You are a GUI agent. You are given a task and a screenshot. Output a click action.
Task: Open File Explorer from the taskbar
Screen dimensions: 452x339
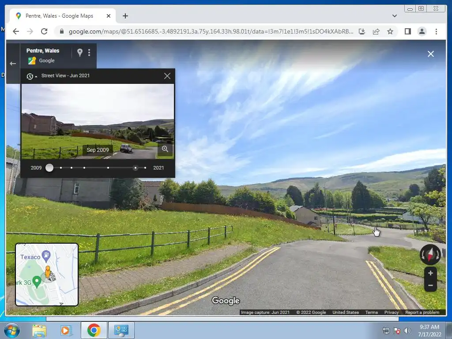(39, 330)
